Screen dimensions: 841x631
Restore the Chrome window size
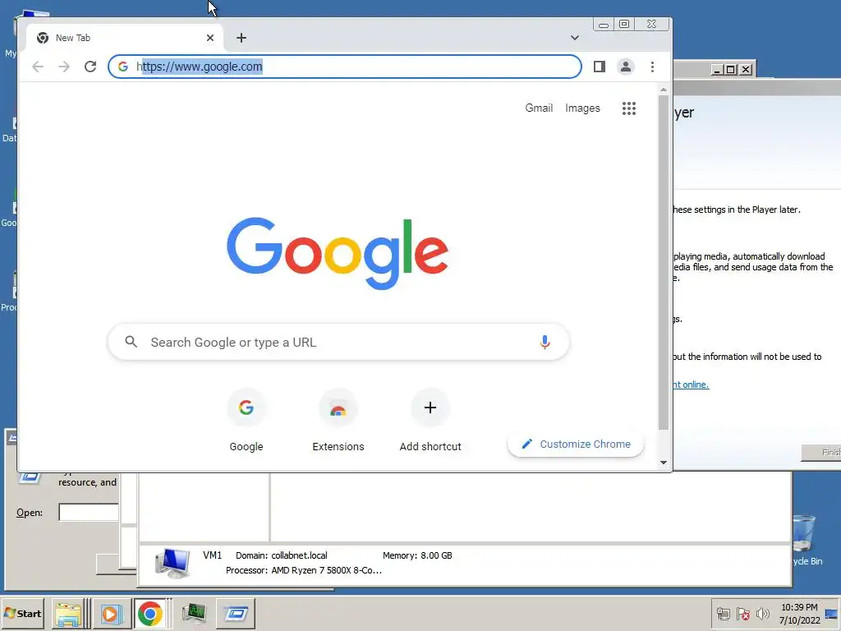click(624, 24)
